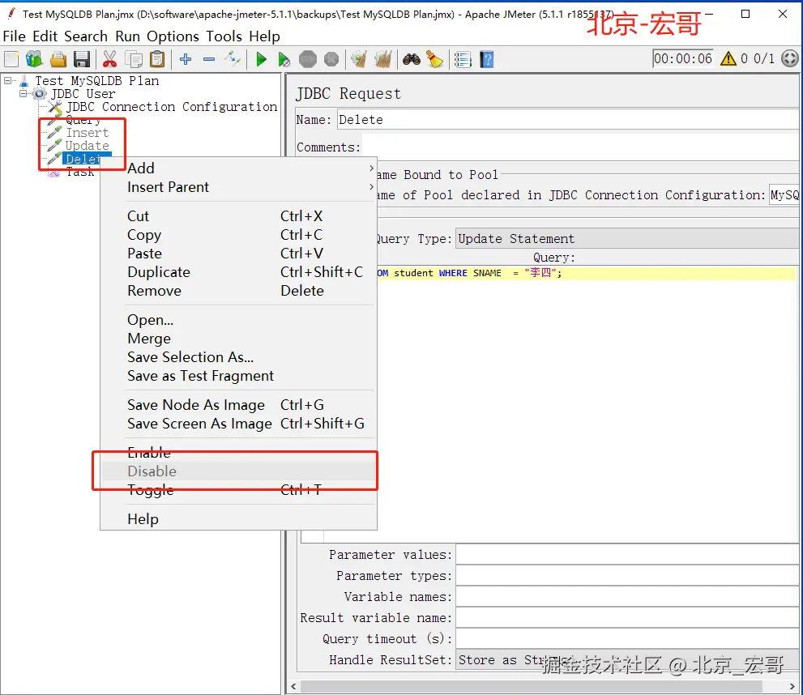The width and height of the screenshot is (803, 695).
Task: Expand all nodes with plus icon
Action: [x=186, y=59]
